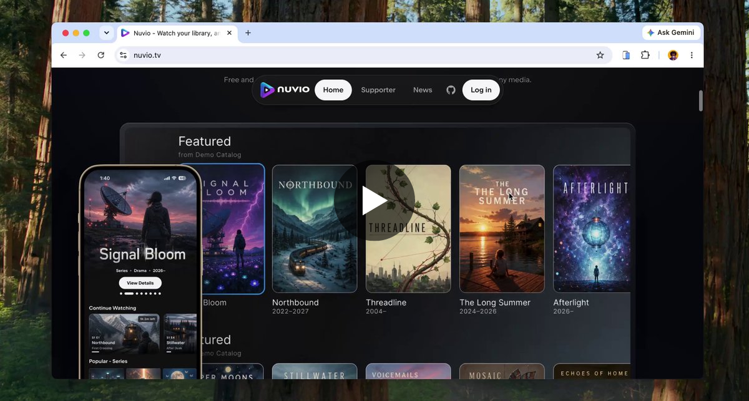Click the phone carousel page indicator dots
The image size is (749, 401).
click(x=140, y=293)
